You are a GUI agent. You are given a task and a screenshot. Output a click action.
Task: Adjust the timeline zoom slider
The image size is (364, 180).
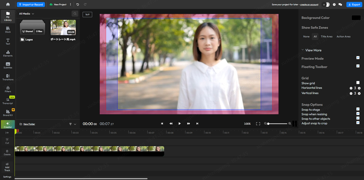tap(278, 124)
